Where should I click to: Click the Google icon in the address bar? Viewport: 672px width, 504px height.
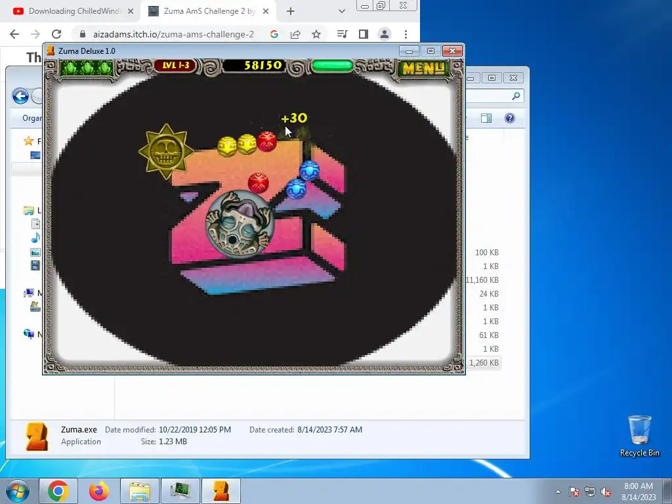(x=274, y=34)
